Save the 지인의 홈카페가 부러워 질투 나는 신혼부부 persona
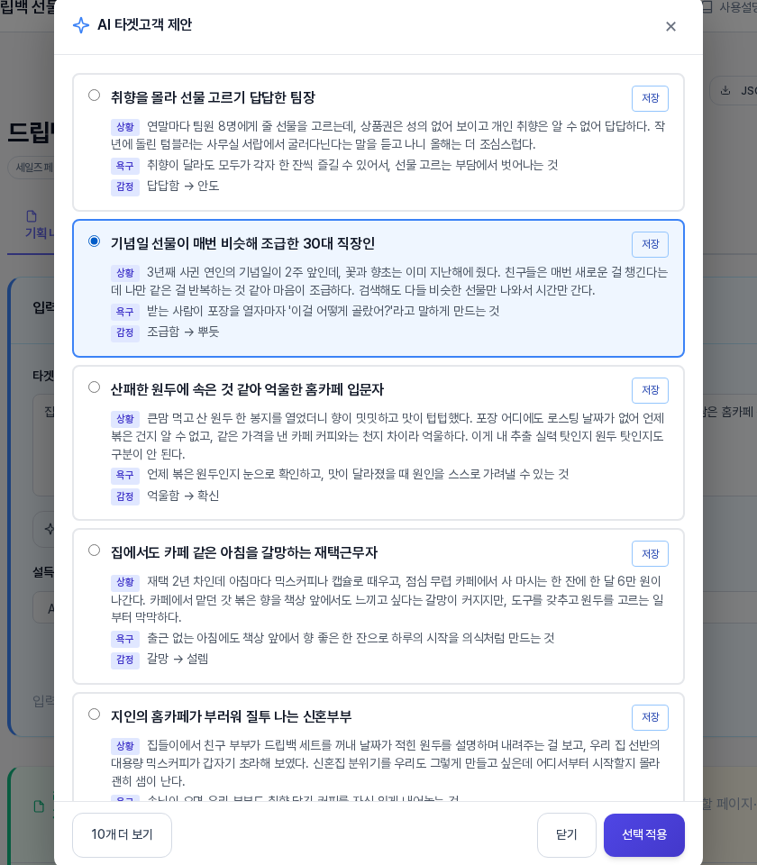The width and height of the screenshot is (757, 865). tap(650, 717)
